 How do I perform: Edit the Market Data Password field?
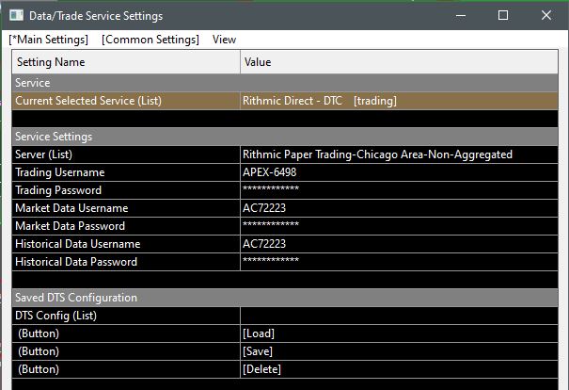point(399,226)
